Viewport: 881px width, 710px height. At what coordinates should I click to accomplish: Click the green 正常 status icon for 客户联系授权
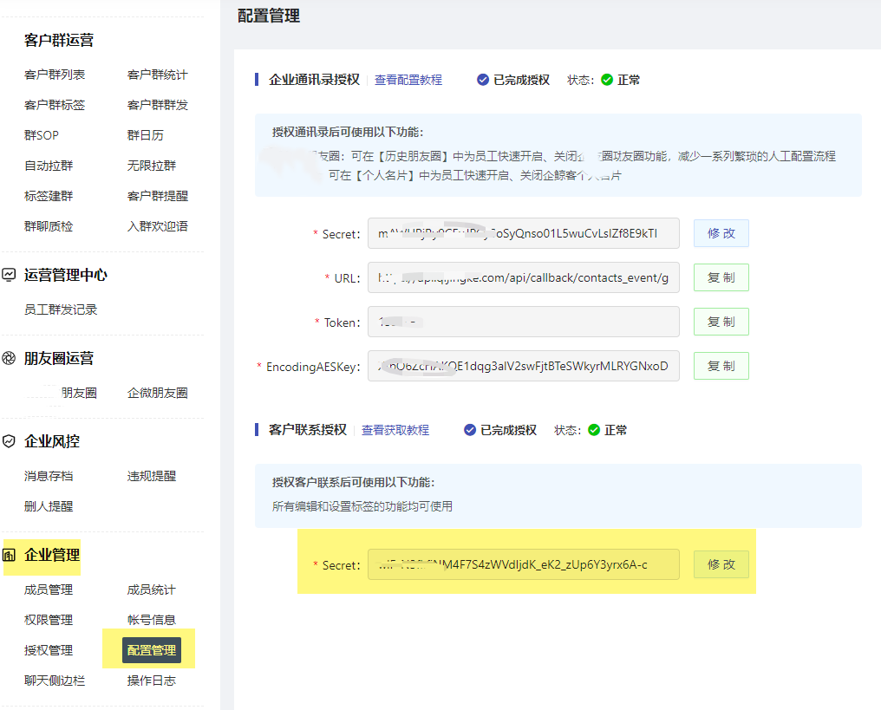594,430
